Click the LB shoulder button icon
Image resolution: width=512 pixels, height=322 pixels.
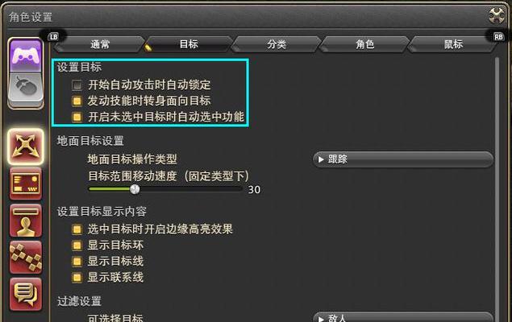54,36
